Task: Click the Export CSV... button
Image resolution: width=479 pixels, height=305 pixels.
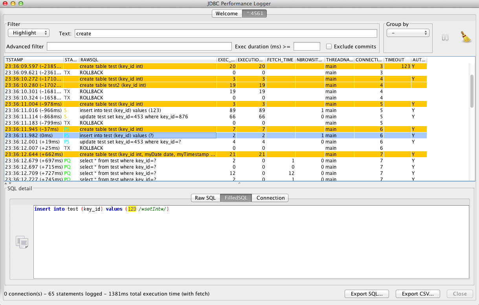Action: [418, 294]
